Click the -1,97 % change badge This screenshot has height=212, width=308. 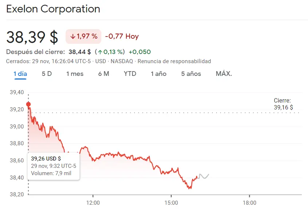[x=83, y=36]
